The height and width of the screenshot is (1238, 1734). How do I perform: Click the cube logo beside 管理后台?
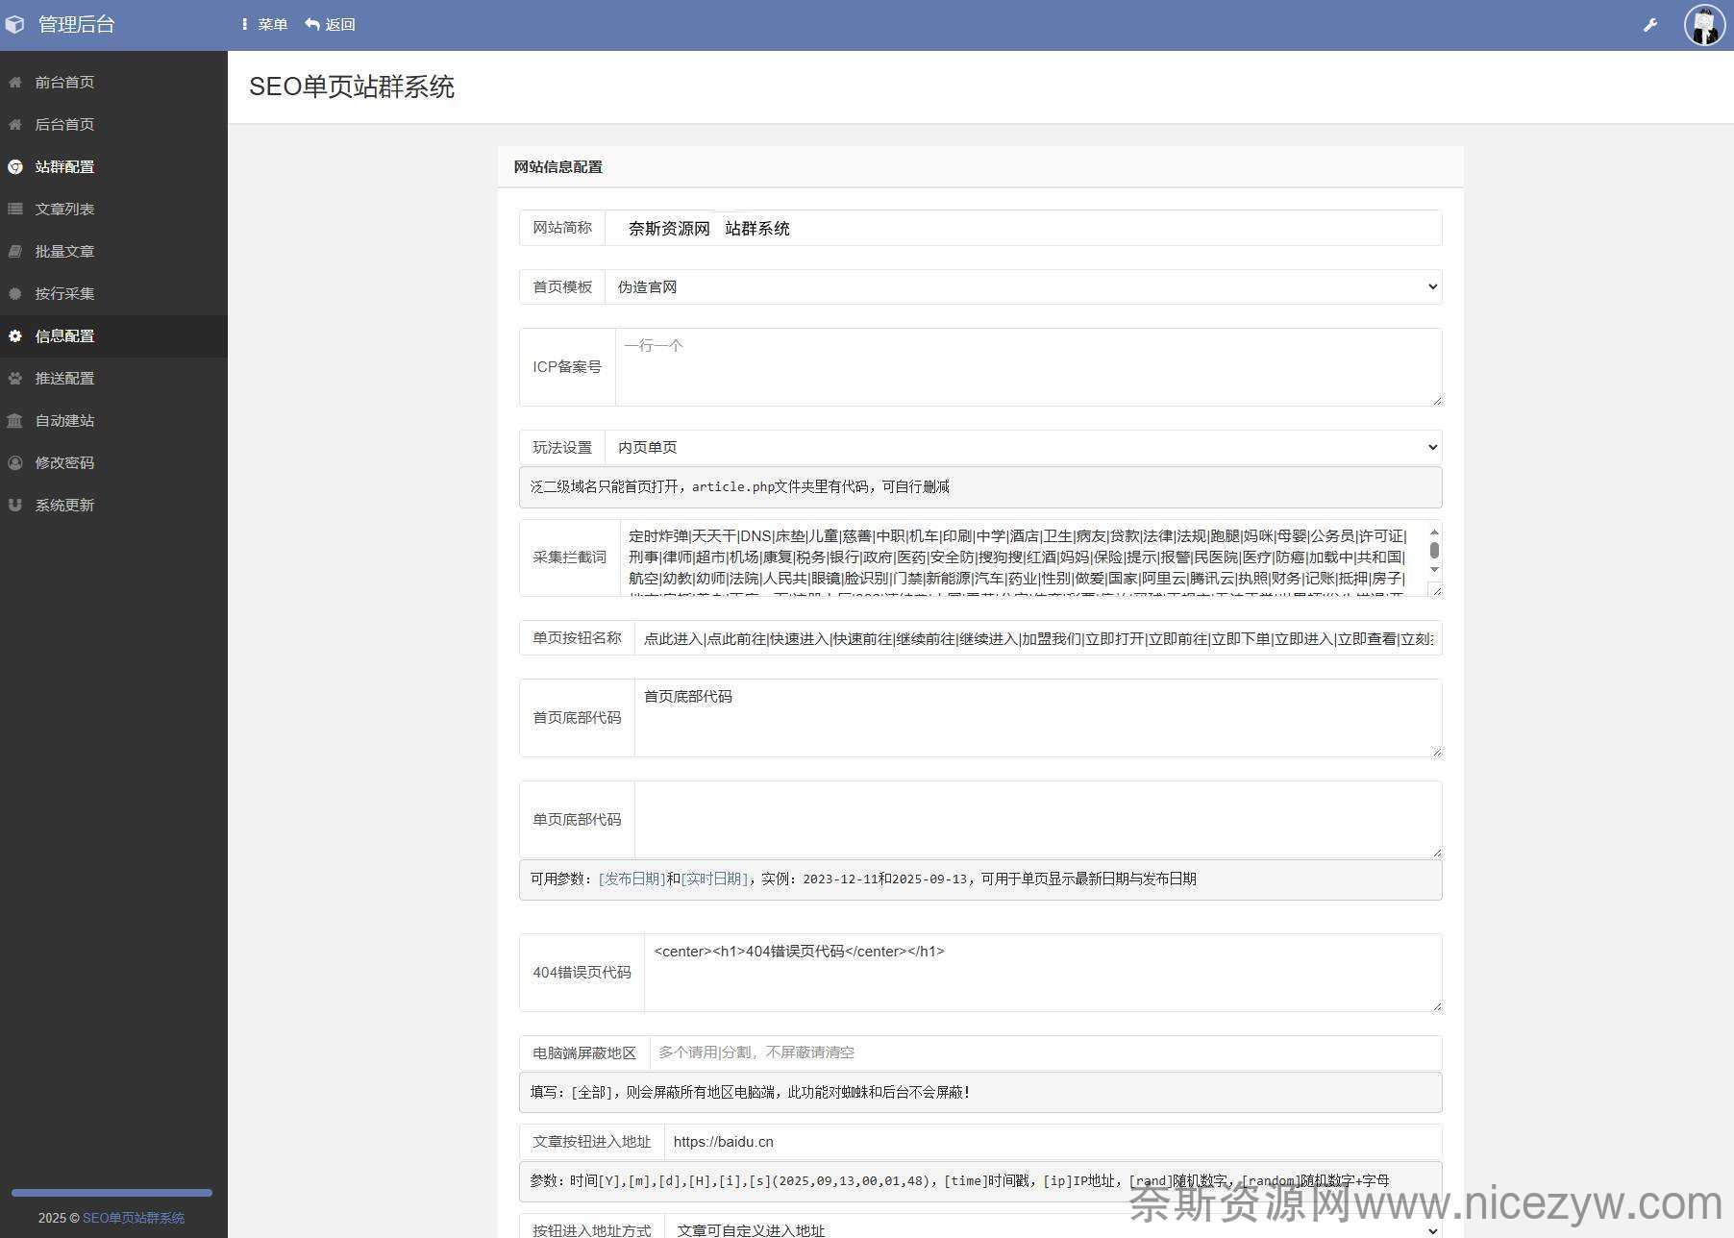[15, 25]
